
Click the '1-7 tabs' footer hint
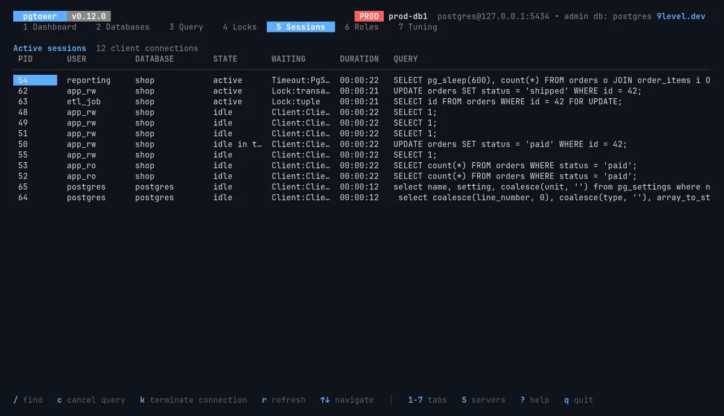coord(427,400)
